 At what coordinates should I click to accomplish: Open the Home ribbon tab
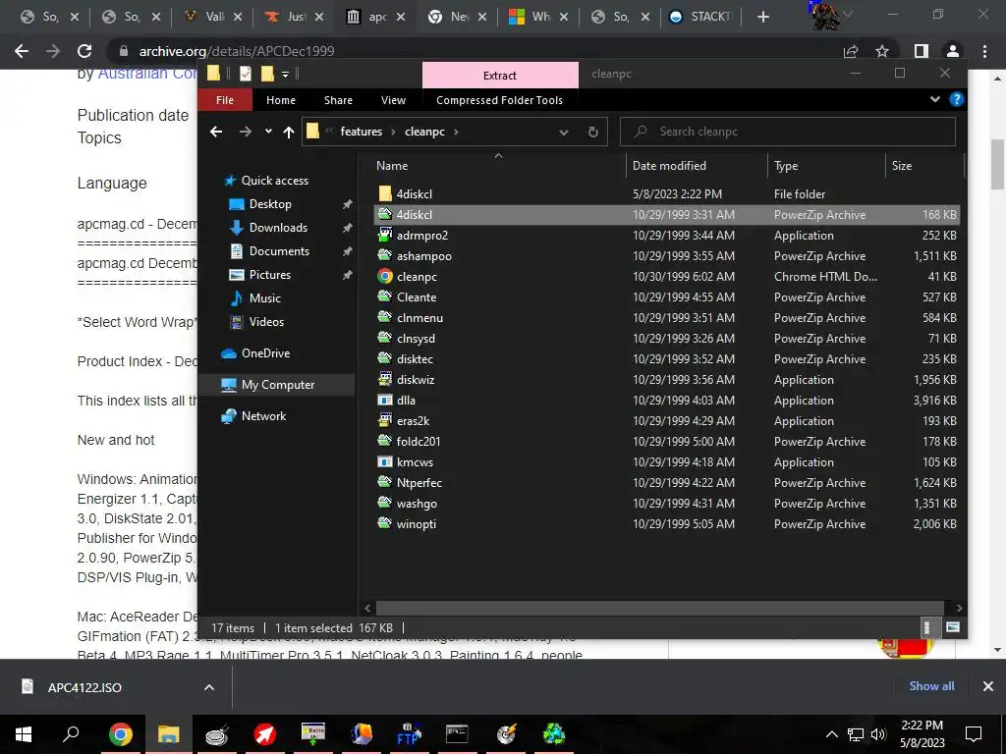(x=281, y=100)
